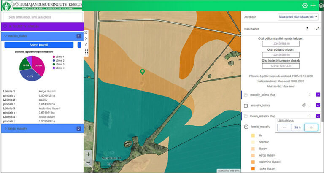324x173 pixels.
Task: Open options menu for massiiv_loimis Map
Action: point(310,95)
